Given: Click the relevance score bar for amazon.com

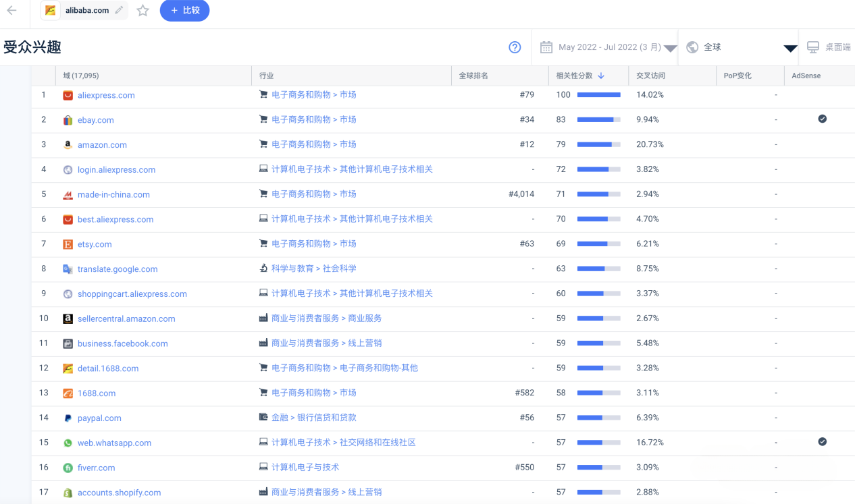Looking at the screenshot, I should tap(599, 144).
